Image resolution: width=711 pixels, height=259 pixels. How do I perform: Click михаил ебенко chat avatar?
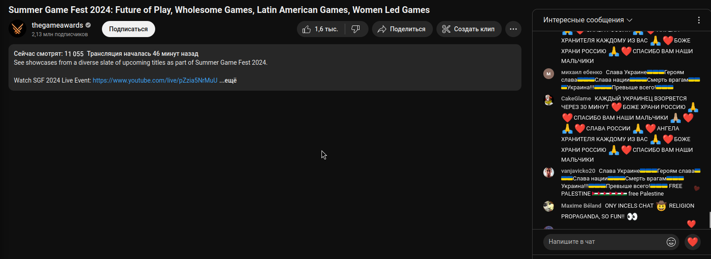(549, 74)
